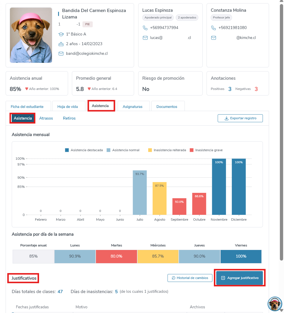Click the Miércoles 85.7% cell
This screenshot has width=284, height=313.
tap(158, 256)
